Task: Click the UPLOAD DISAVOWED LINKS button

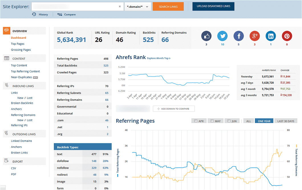Action: (213, 6)
